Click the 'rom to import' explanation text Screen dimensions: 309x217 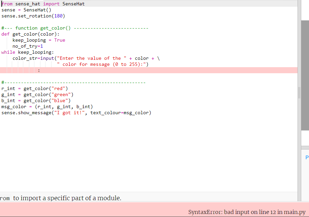click(61, 198)
